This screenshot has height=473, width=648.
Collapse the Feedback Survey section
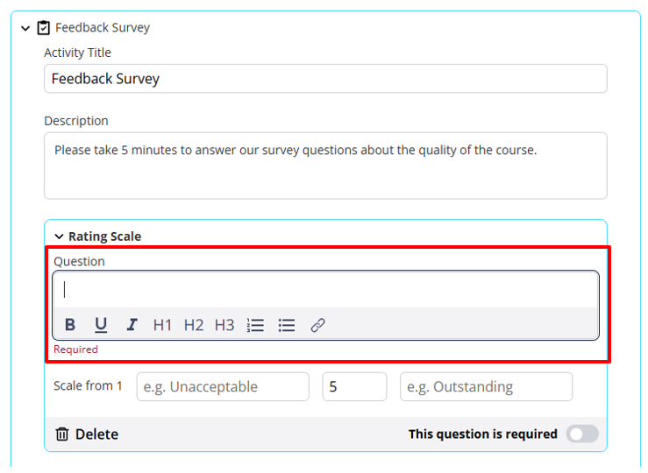(x=25, y=28)
